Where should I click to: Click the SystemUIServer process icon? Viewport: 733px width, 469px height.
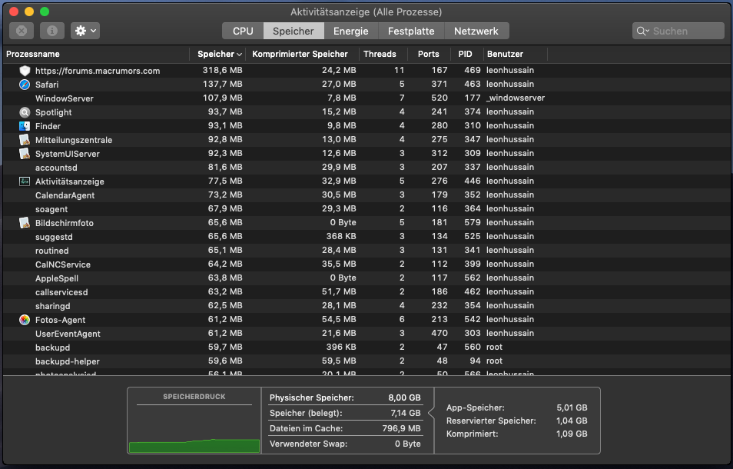[x=25, y=153]
